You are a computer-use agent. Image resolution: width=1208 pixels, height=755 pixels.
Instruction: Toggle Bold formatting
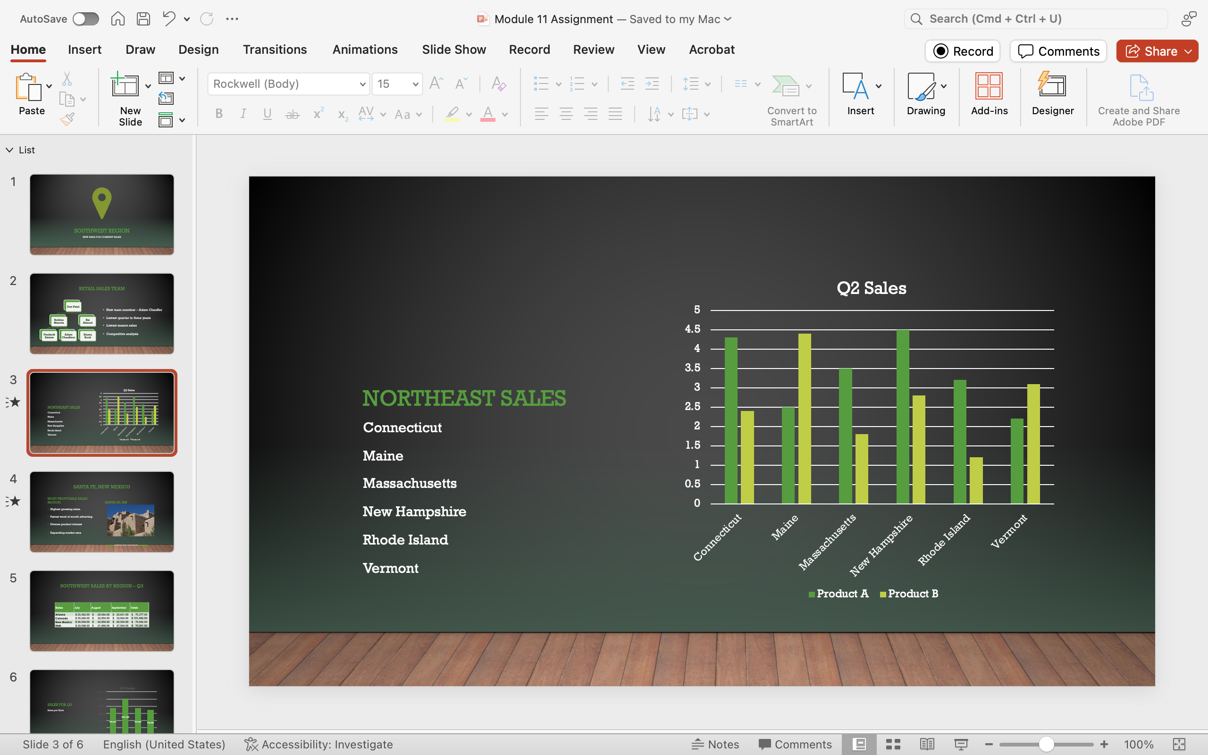218,114
